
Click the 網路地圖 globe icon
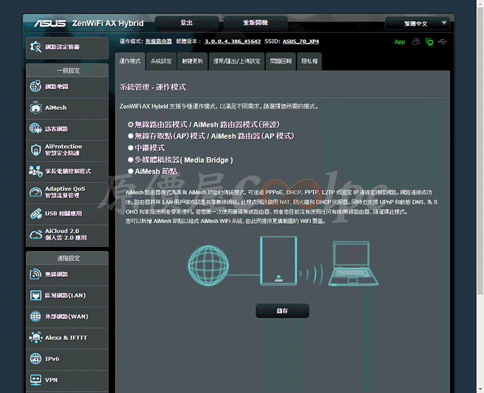[36, 86]
